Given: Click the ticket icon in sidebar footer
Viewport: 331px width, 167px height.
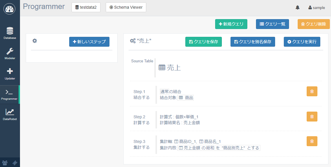Looking at the screenshot, I should point(15,163).
